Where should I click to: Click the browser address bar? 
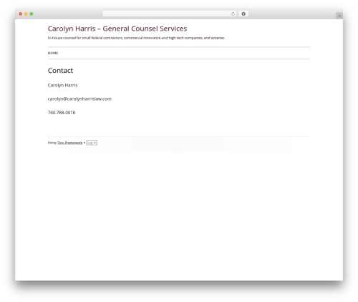pyautogui.click(x=170, y=14)
